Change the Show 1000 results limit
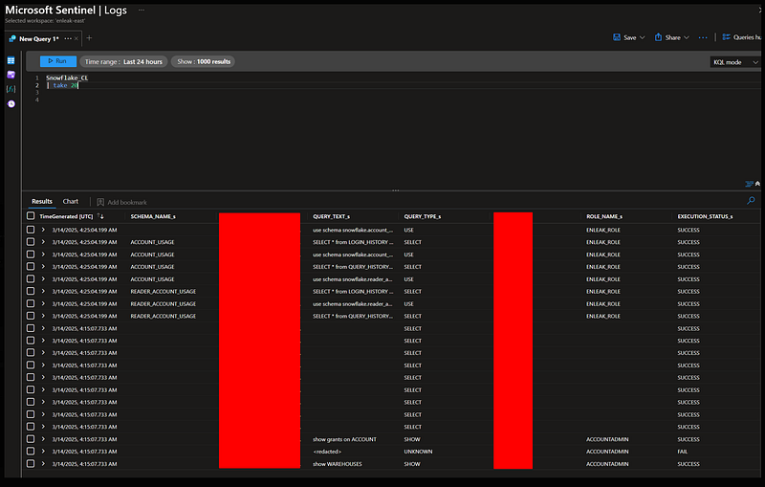This screenshot has height=487, width=765. click(x=204, y=61)
